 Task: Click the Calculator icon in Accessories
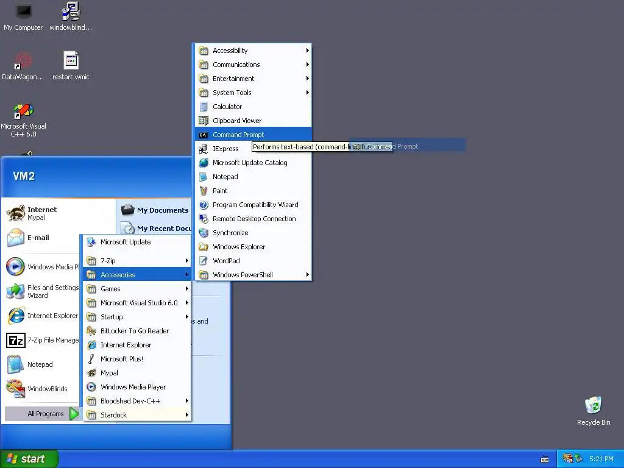coord(204,107)
